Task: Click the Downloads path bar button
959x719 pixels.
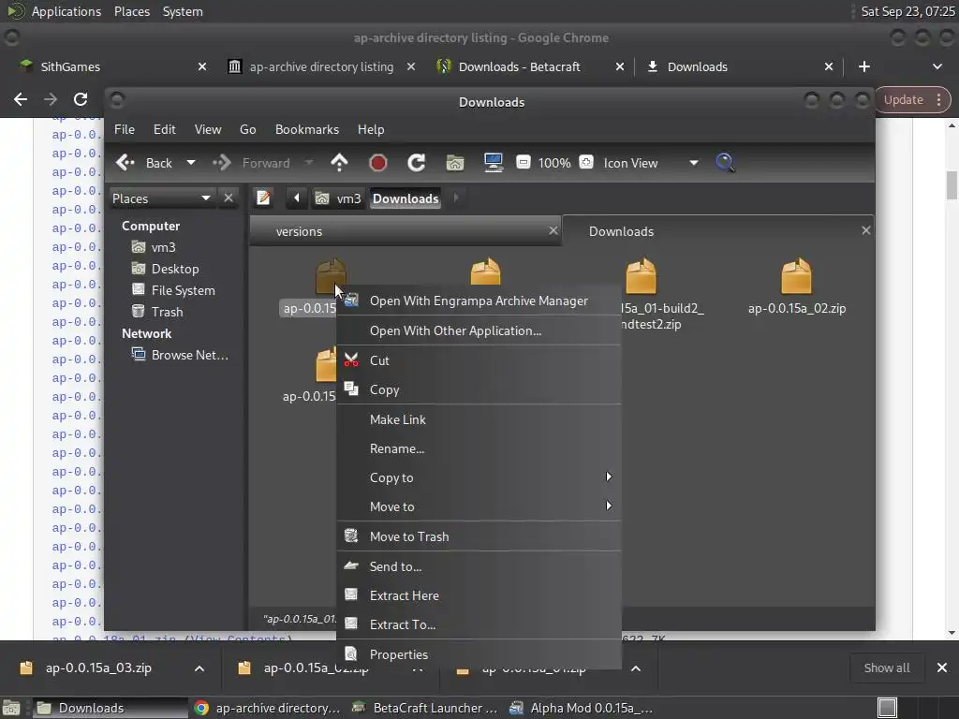Action: [406, 198]
